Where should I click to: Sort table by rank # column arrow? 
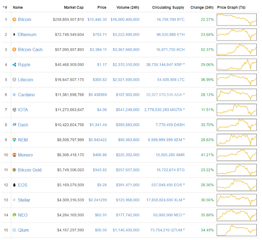(x=5, y=7)
